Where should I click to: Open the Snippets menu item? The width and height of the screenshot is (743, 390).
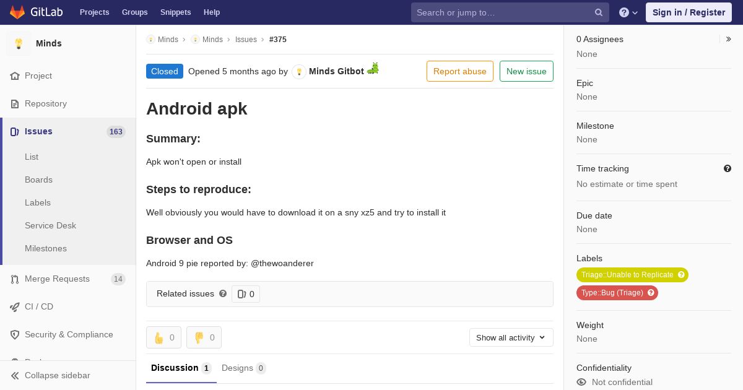176,12
